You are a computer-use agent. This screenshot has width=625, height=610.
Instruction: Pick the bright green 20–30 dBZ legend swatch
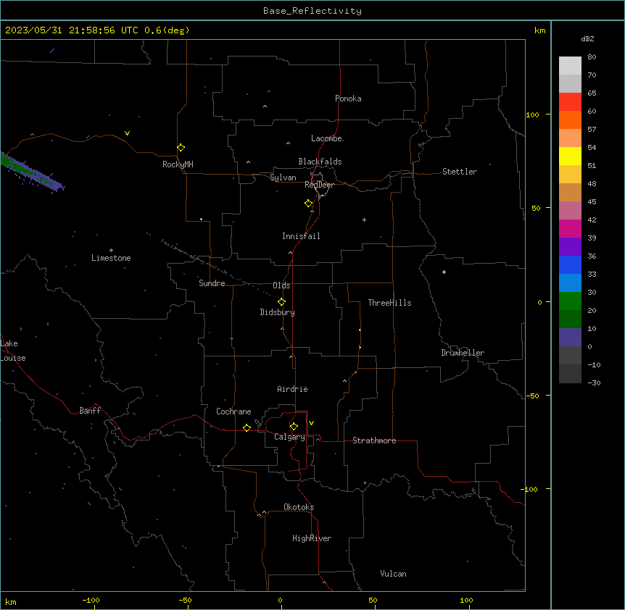[x=570, y=301]
